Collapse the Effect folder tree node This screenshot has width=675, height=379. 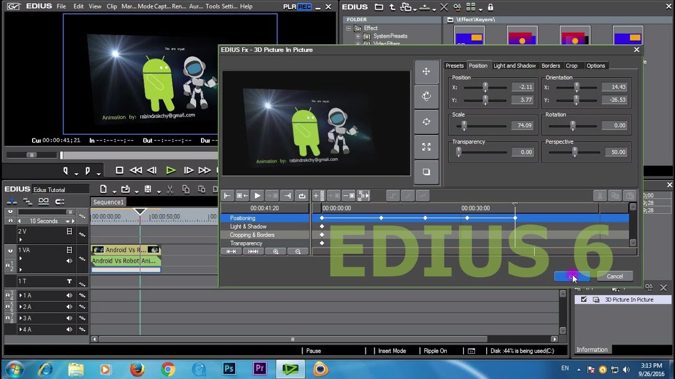coord(349,28)
